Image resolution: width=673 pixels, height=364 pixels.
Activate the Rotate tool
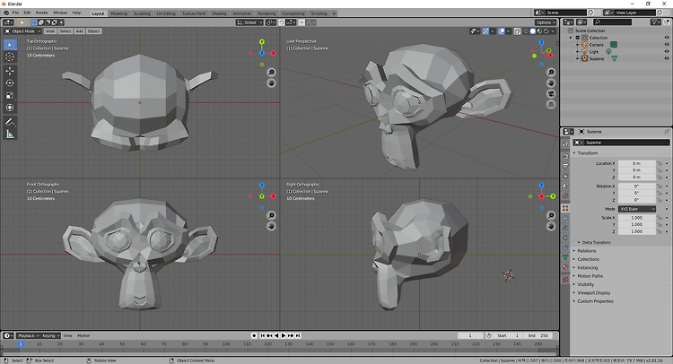point(10,83)
